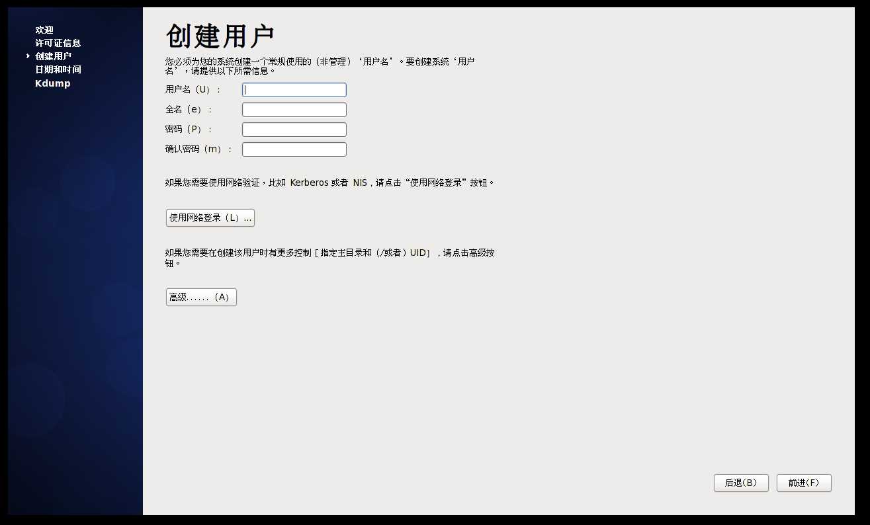Select the 创建用户 step in sidebar
Screen dimensions: 870x525
coord(53,56)
